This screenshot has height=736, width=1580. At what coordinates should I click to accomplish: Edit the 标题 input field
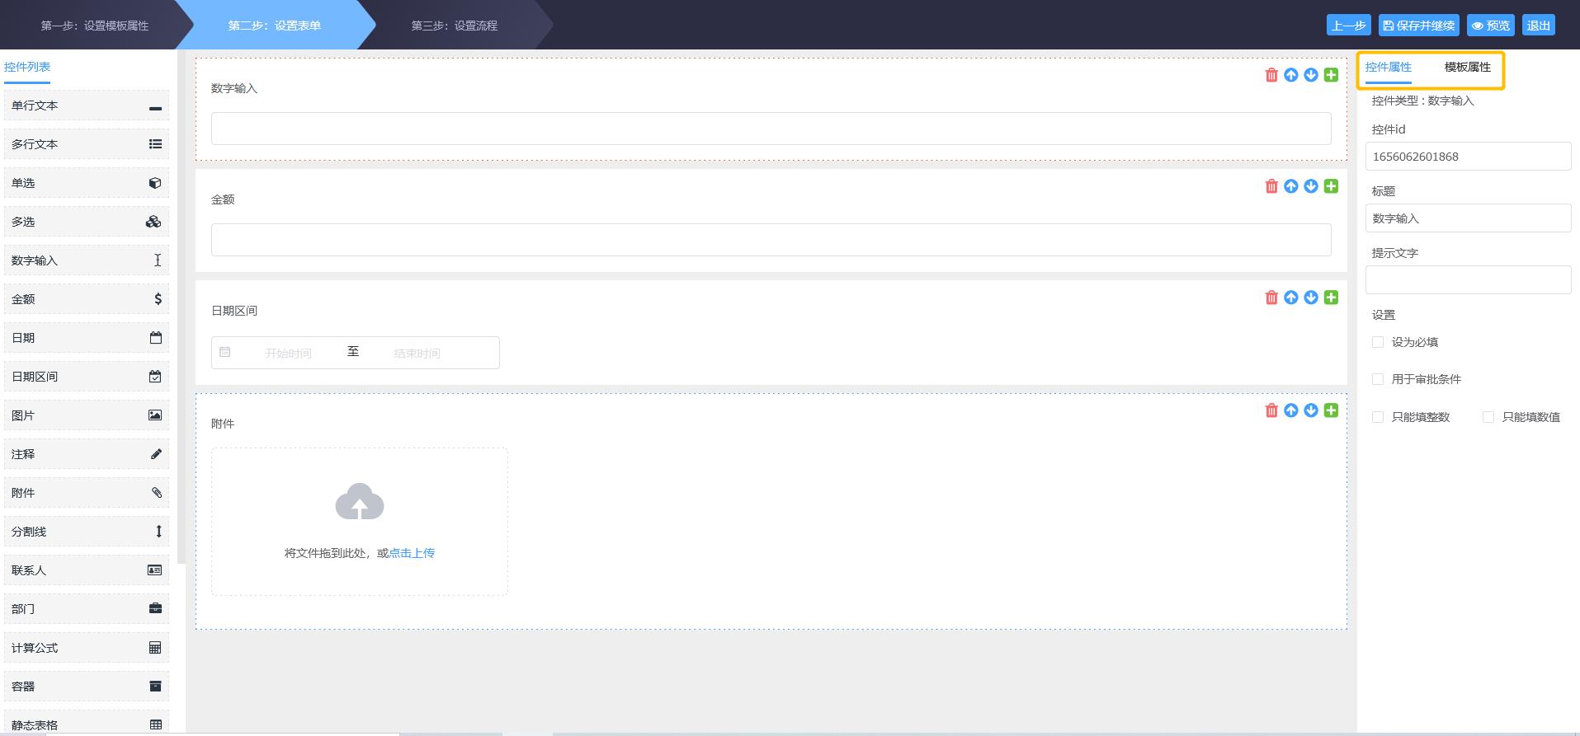pyautogui.click(x=1468, y=218)
